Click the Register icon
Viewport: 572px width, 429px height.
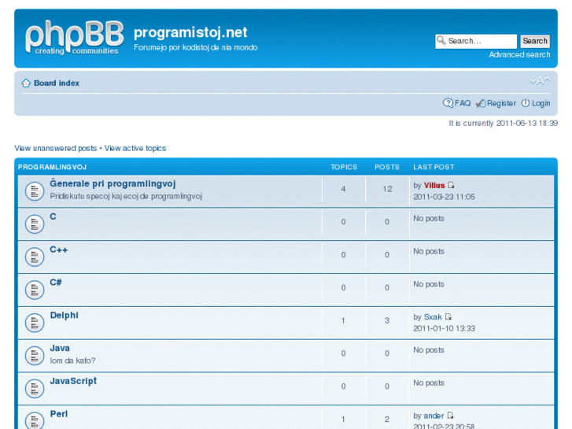pyautogui.click(x=481, y=103)
